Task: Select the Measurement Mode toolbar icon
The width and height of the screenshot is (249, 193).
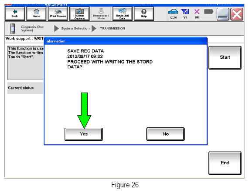Action: 101,14
